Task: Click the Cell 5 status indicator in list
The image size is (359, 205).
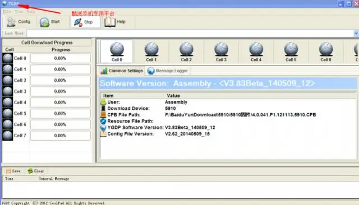Action: coord(7,113)
